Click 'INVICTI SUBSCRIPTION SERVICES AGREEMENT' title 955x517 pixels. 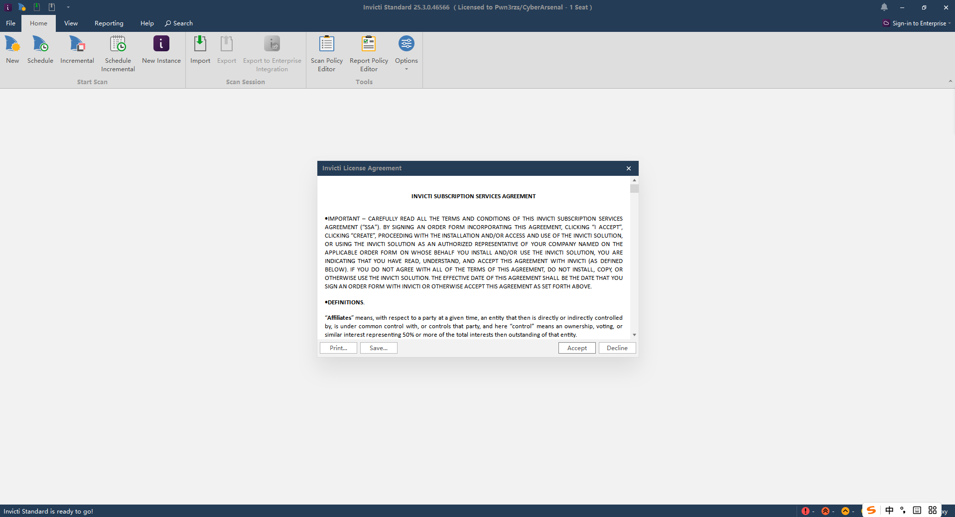473,196
